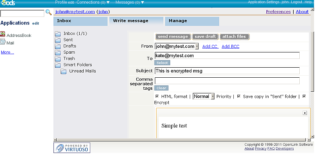319x157 pixels.
Task: Click the Select recipients button
Action: [162, 63]
